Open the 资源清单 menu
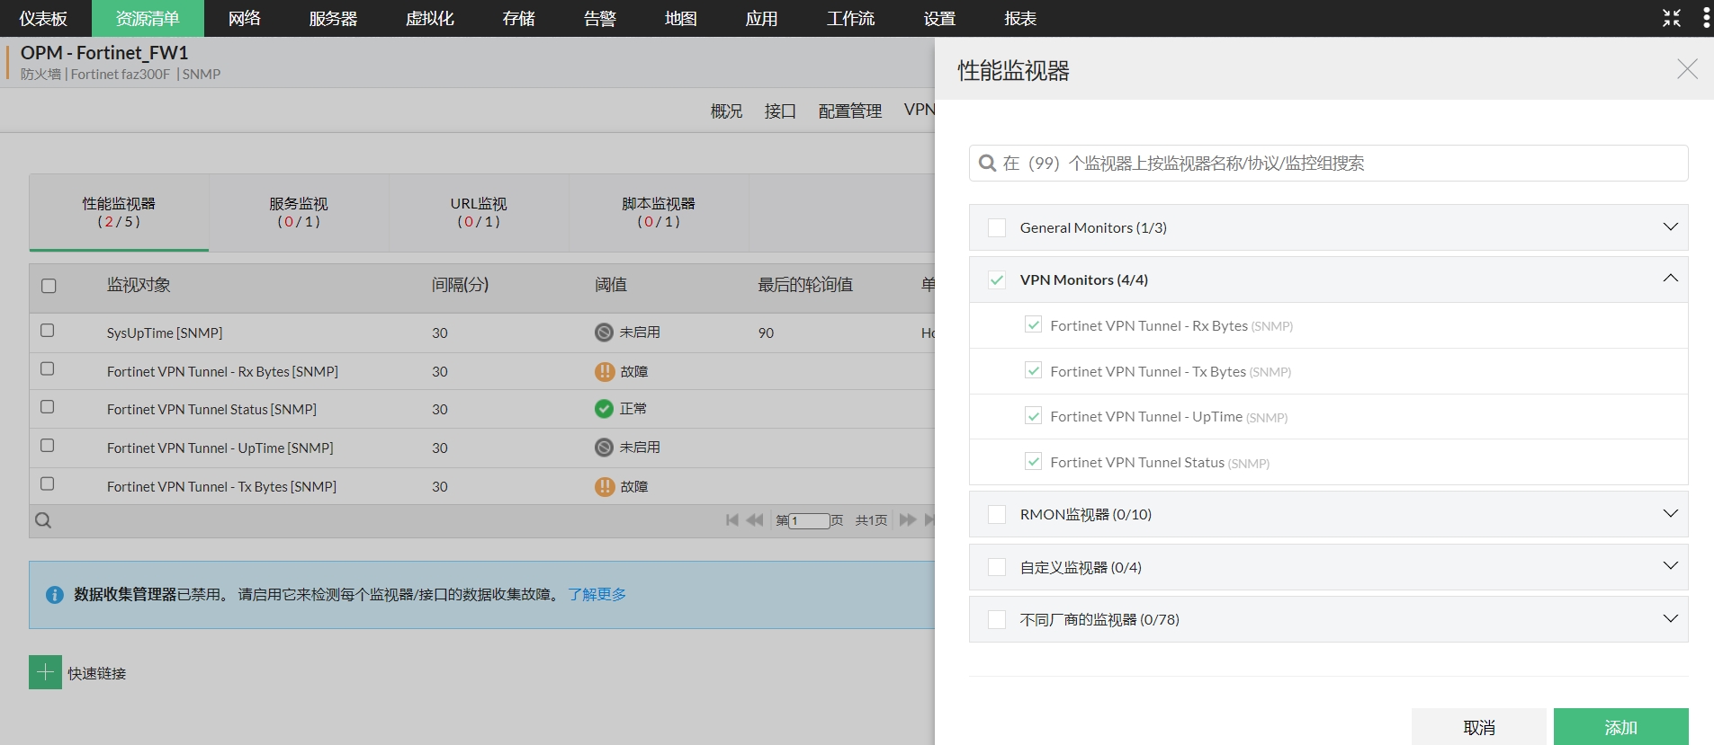This screenshot has width=1714, height=745. click(148, 18)
